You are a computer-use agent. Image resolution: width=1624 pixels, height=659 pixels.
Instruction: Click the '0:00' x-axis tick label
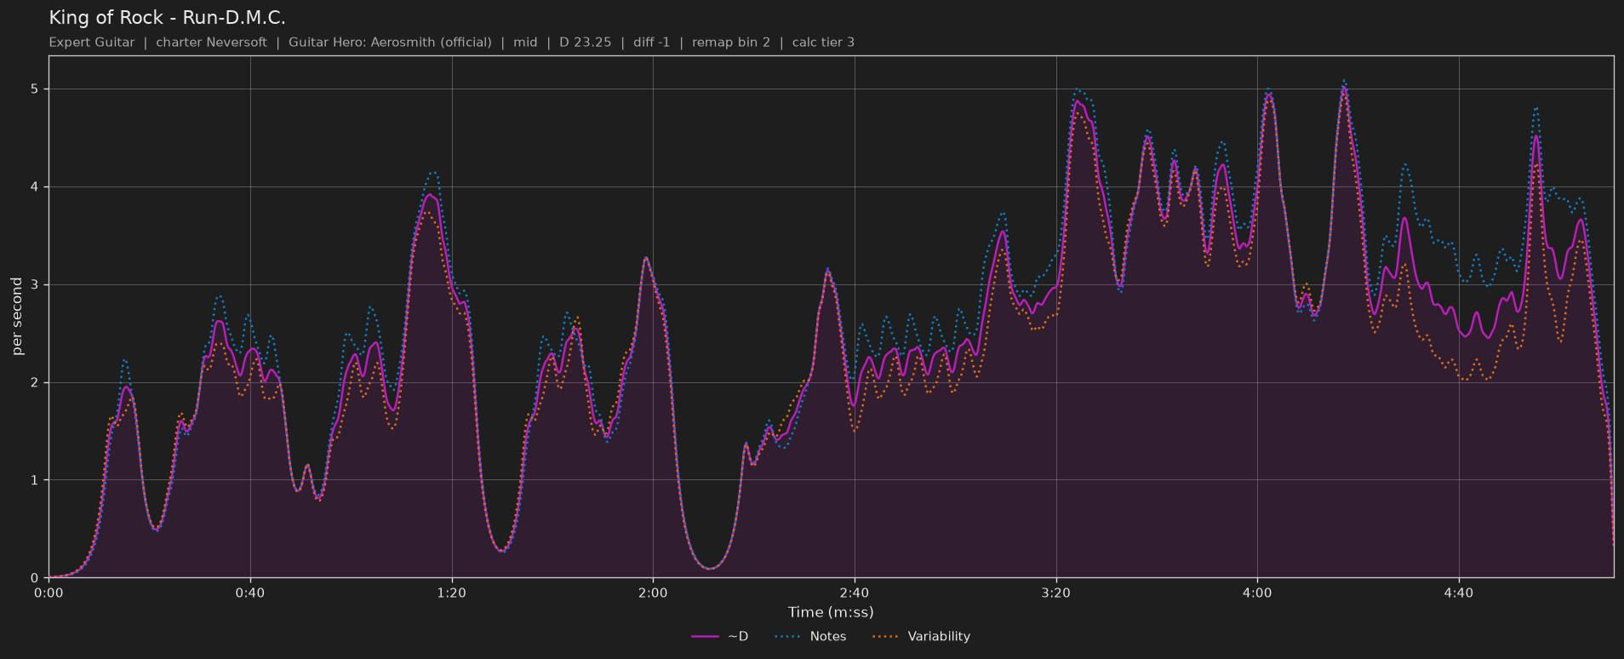pos(49,593)
